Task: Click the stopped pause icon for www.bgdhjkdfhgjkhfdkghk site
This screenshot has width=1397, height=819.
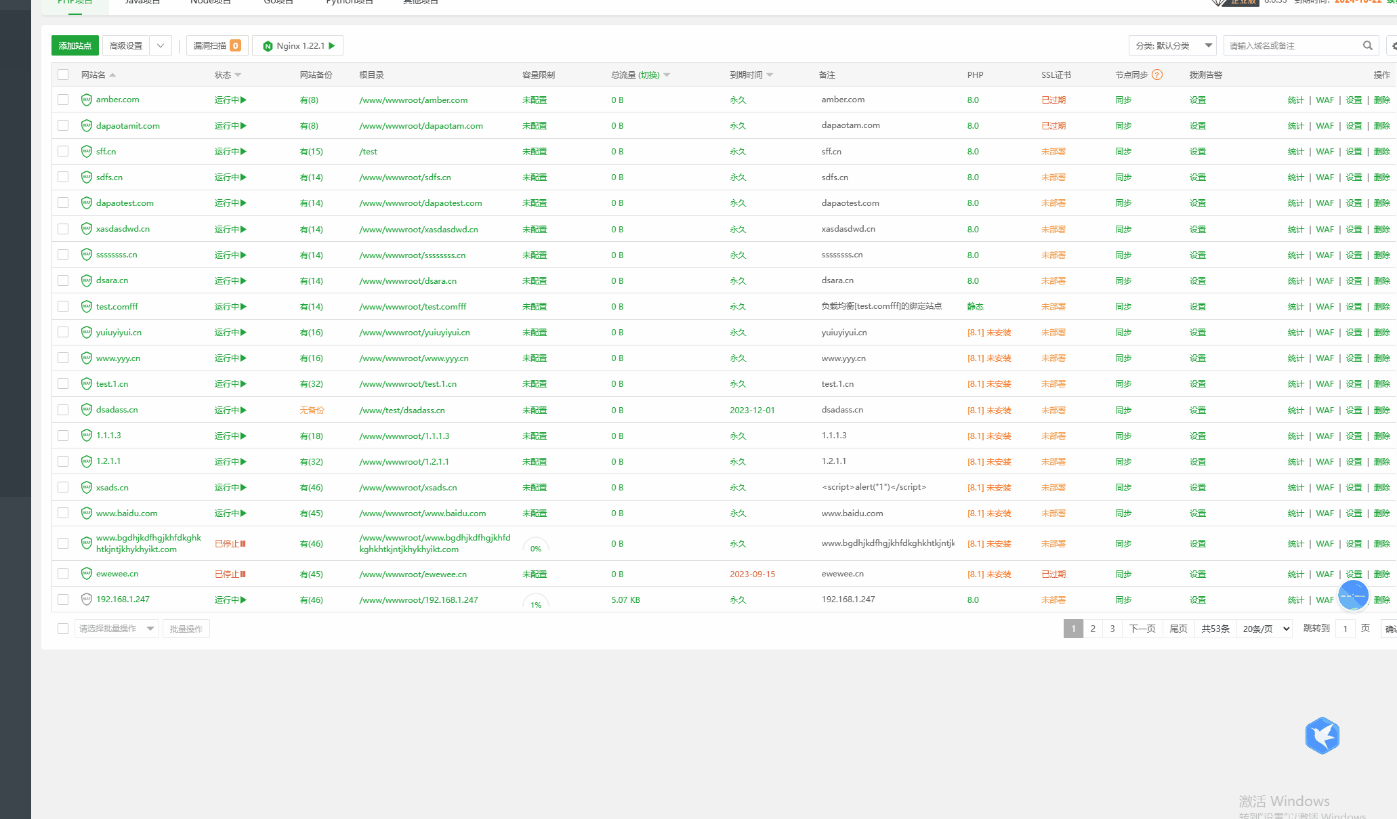Action: click(243, 543)
